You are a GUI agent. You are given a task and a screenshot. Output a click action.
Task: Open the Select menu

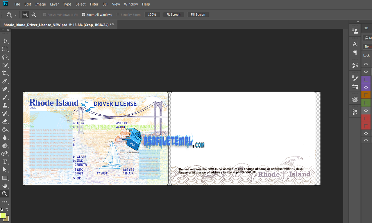(81, 4)
